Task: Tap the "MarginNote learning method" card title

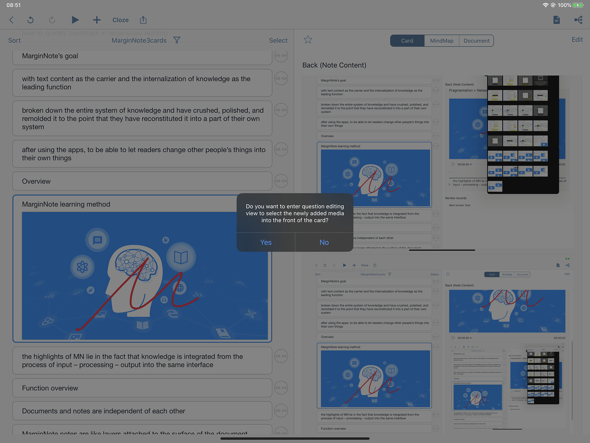Action: (66, 204)
